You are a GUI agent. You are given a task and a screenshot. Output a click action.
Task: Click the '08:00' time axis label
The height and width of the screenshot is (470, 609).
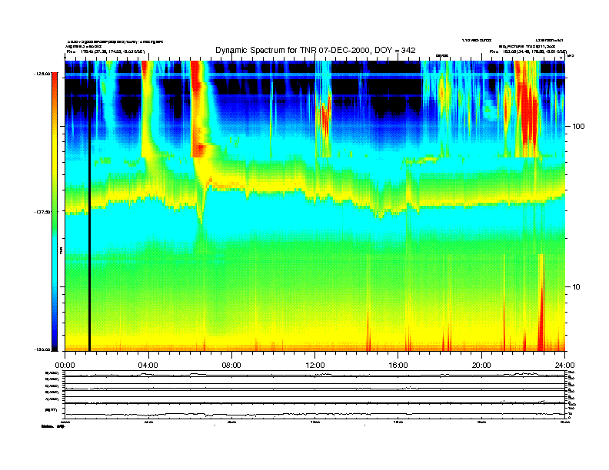(231, 366)
